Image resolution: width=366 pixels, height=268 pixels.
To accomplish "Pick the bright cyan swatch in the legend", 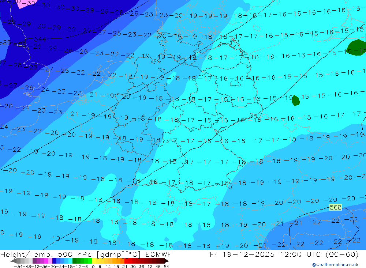I will pyautogui.click(x=70, y=261).
